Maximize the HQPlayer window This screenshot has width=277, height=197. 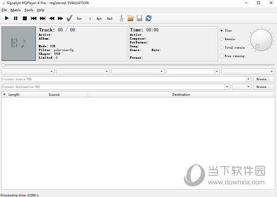pos(258,3)
